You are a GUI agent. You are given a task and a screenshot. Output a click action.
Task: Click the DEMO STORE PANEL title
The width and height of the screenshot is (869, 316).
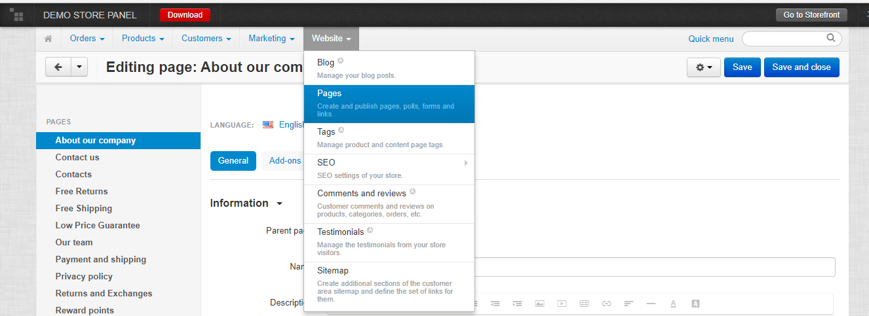pos(90,15)
